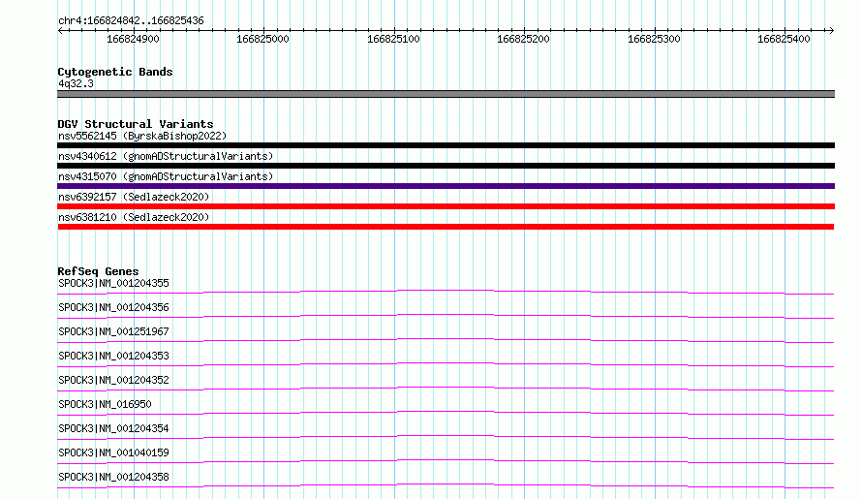The height and width of the screenshot is (499, 862).
Task: Open transcript SPOCK3|NM_001204355 label
Action: (113, 283)
